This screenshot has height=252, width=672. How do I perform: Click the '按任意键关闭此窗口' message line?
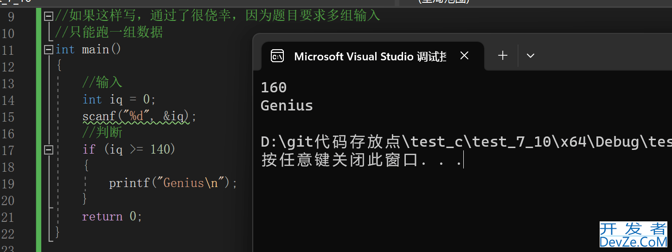[x=362, y=161]
